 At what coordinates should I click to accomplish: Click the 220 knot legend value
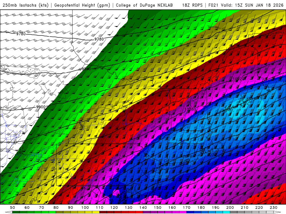point(259,208)
